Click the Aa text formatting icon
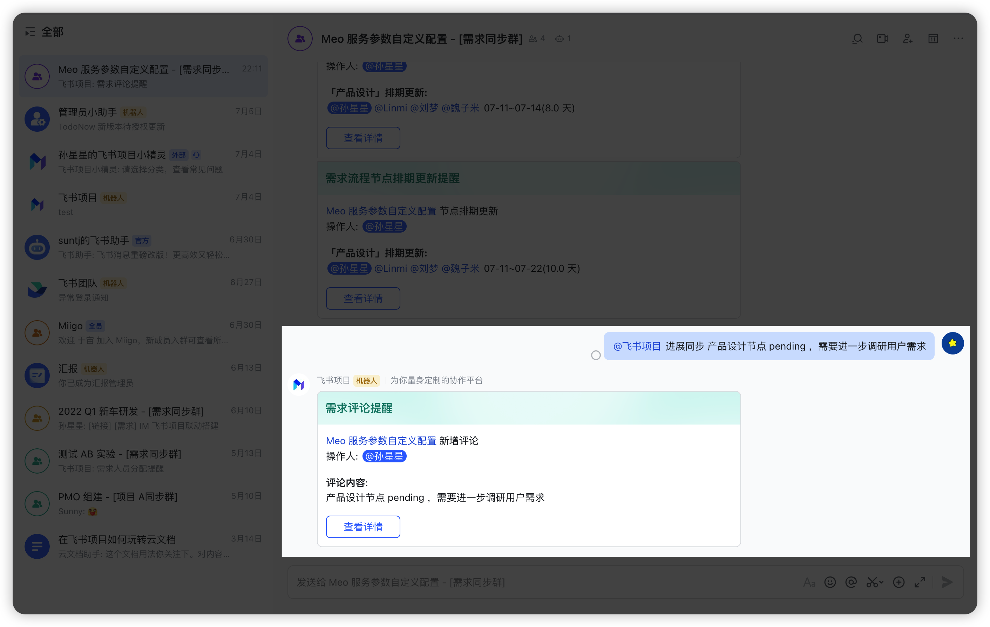 (809, 582)
